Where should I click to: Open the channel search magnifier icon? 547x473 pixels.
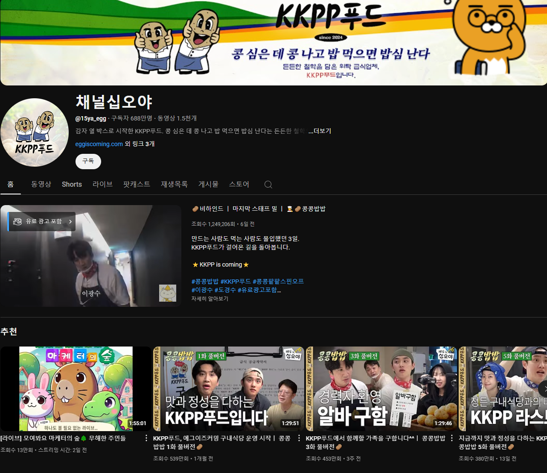point(268,185)
